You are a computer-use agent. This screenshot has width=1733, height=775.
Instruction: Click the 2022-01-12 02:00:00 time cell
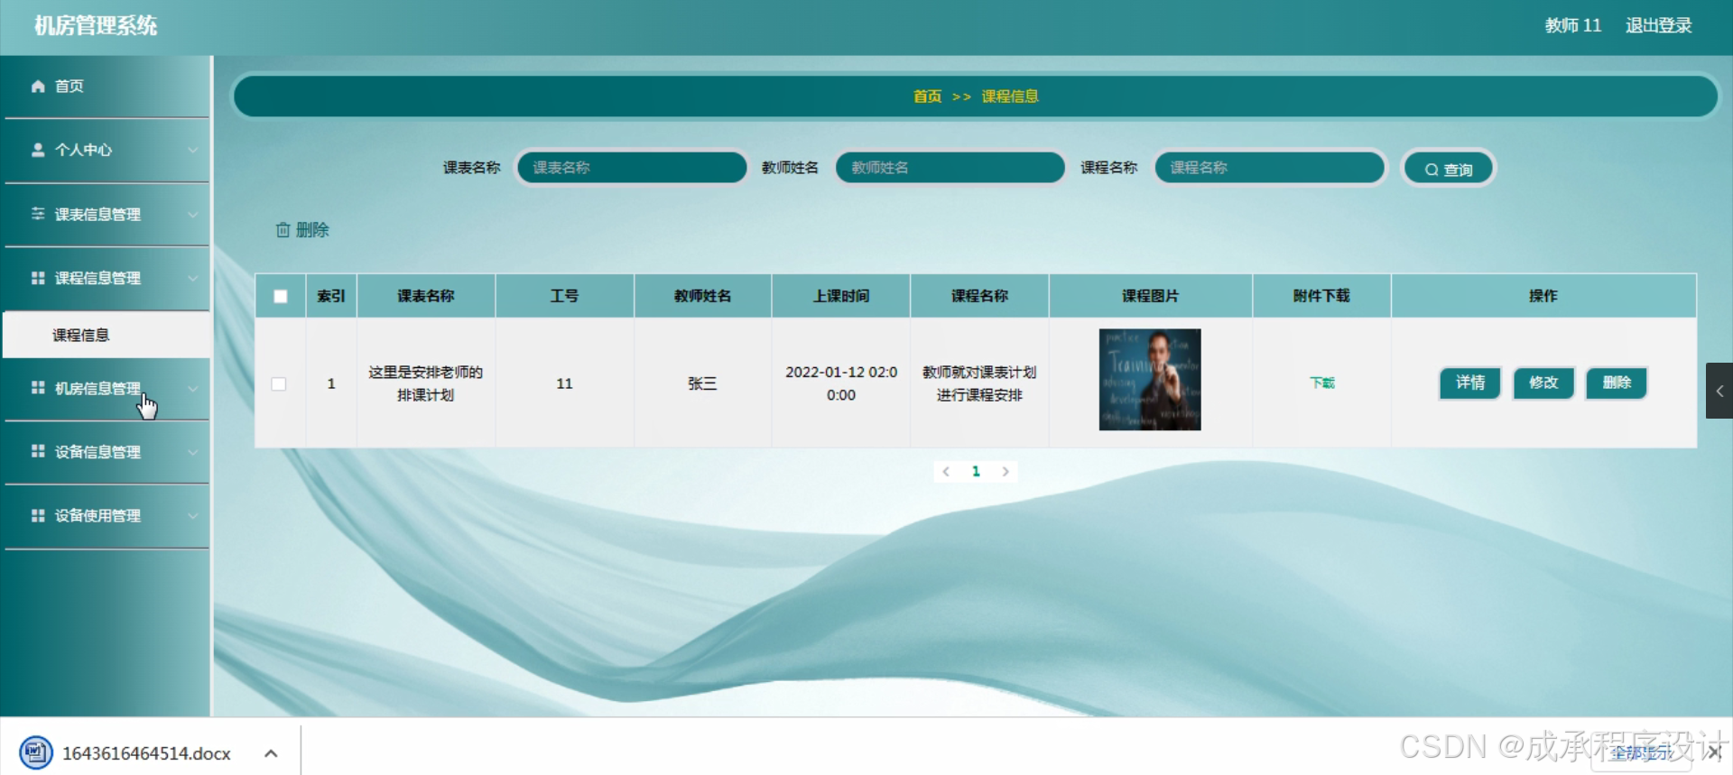click(841, 383)
